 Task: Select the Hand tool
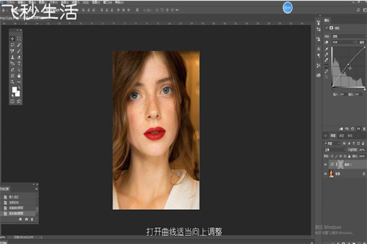click(x=19, y=76)
